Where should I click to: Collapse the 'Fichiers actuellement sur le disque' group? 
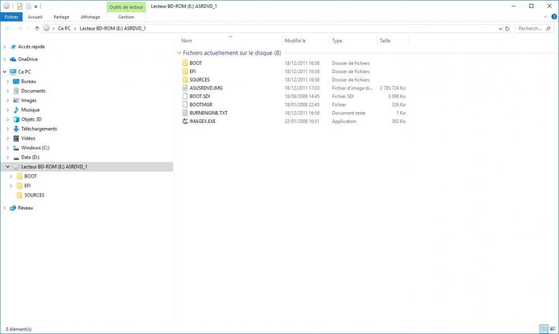[179, 53]
